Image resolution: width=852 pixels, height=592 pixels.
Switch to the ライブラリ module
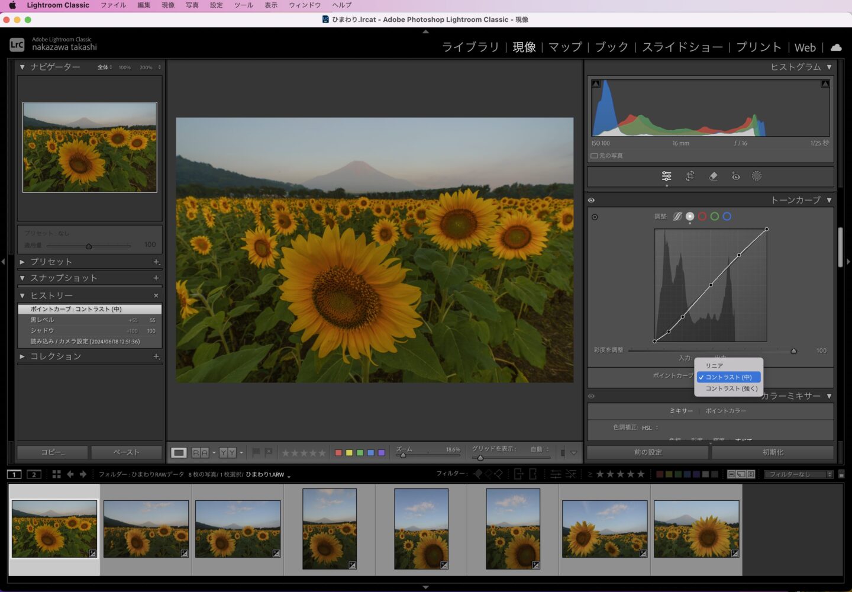click(470, 47)
